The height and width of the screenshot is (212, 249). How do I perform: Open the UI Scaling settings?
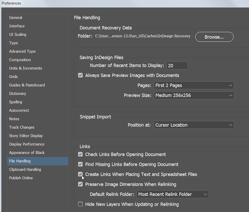[17, 34]
